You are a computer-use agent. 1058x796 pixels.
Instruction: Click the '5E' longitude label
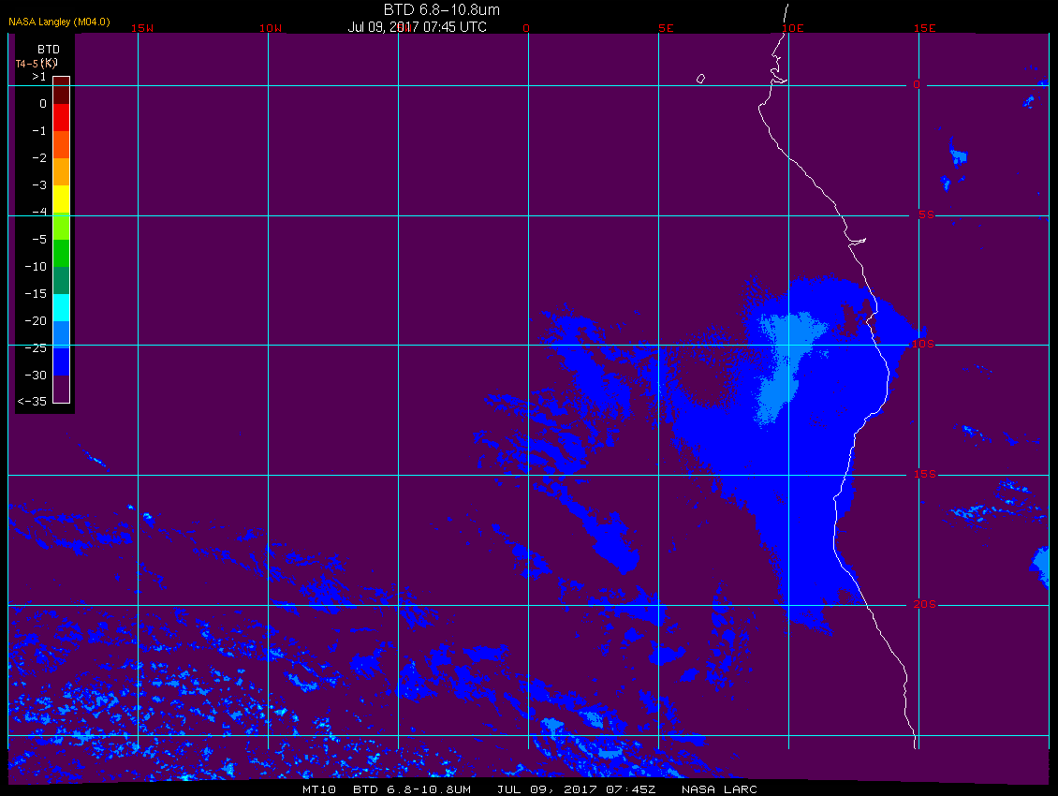pyautogui.click(x=666, y=28)
